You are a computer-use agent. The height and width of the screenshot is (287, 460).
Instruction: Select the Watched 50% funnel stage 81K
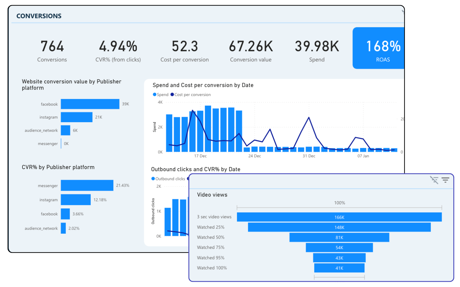pyautogui.click(x=339, y=237)
